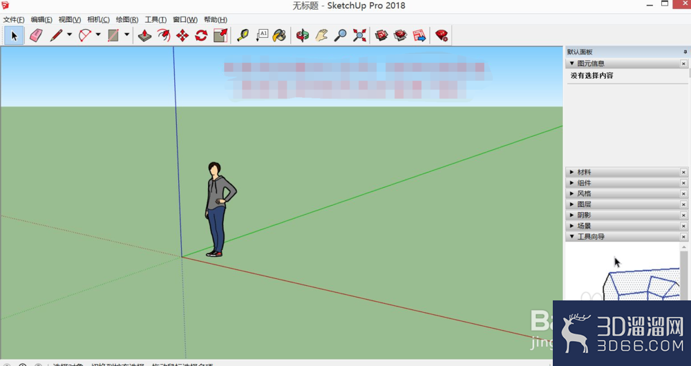Open the 相机(C) menu
Screen dimensions: 691x366
coord(98,20)
